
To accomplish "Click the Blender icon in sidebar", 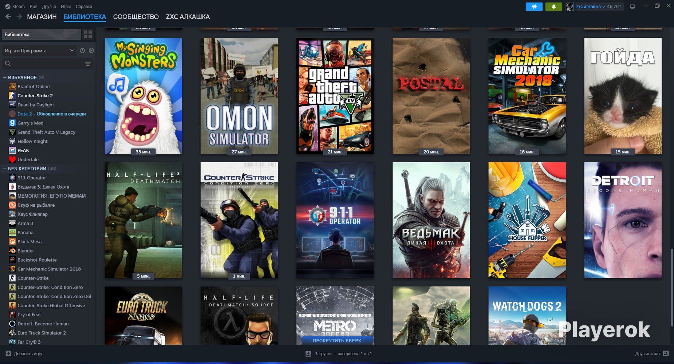I will [x=12, y=250].
